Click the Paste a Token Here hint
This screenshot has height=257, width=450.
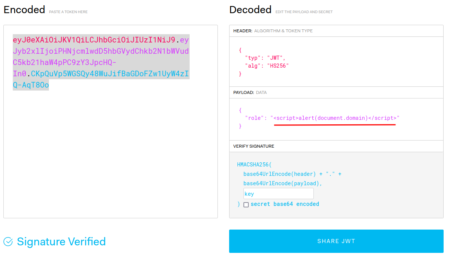[x=68, y=12]
